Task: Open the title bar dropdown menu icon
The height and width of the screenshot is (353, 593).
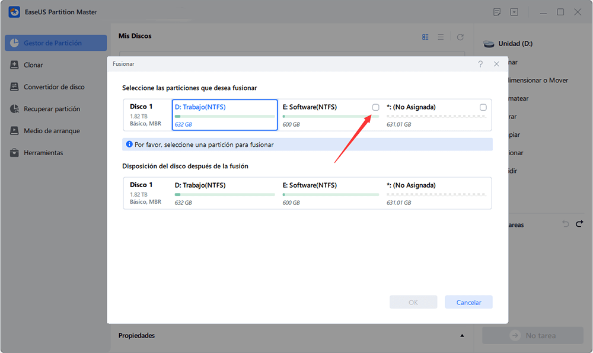Action: click(x=514, y=12)
